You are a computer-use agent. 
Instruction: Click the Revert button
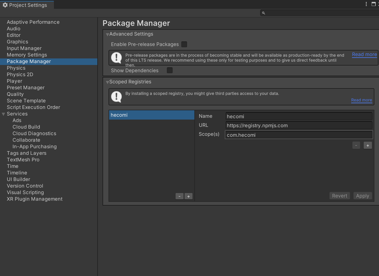coord(340,196)
